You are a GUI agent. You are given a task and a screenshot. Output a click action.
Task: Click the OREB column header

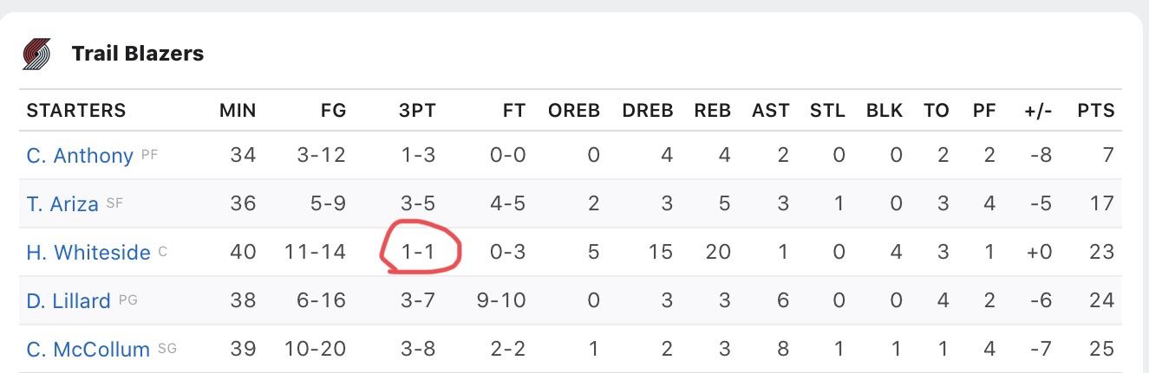(574, 111)
